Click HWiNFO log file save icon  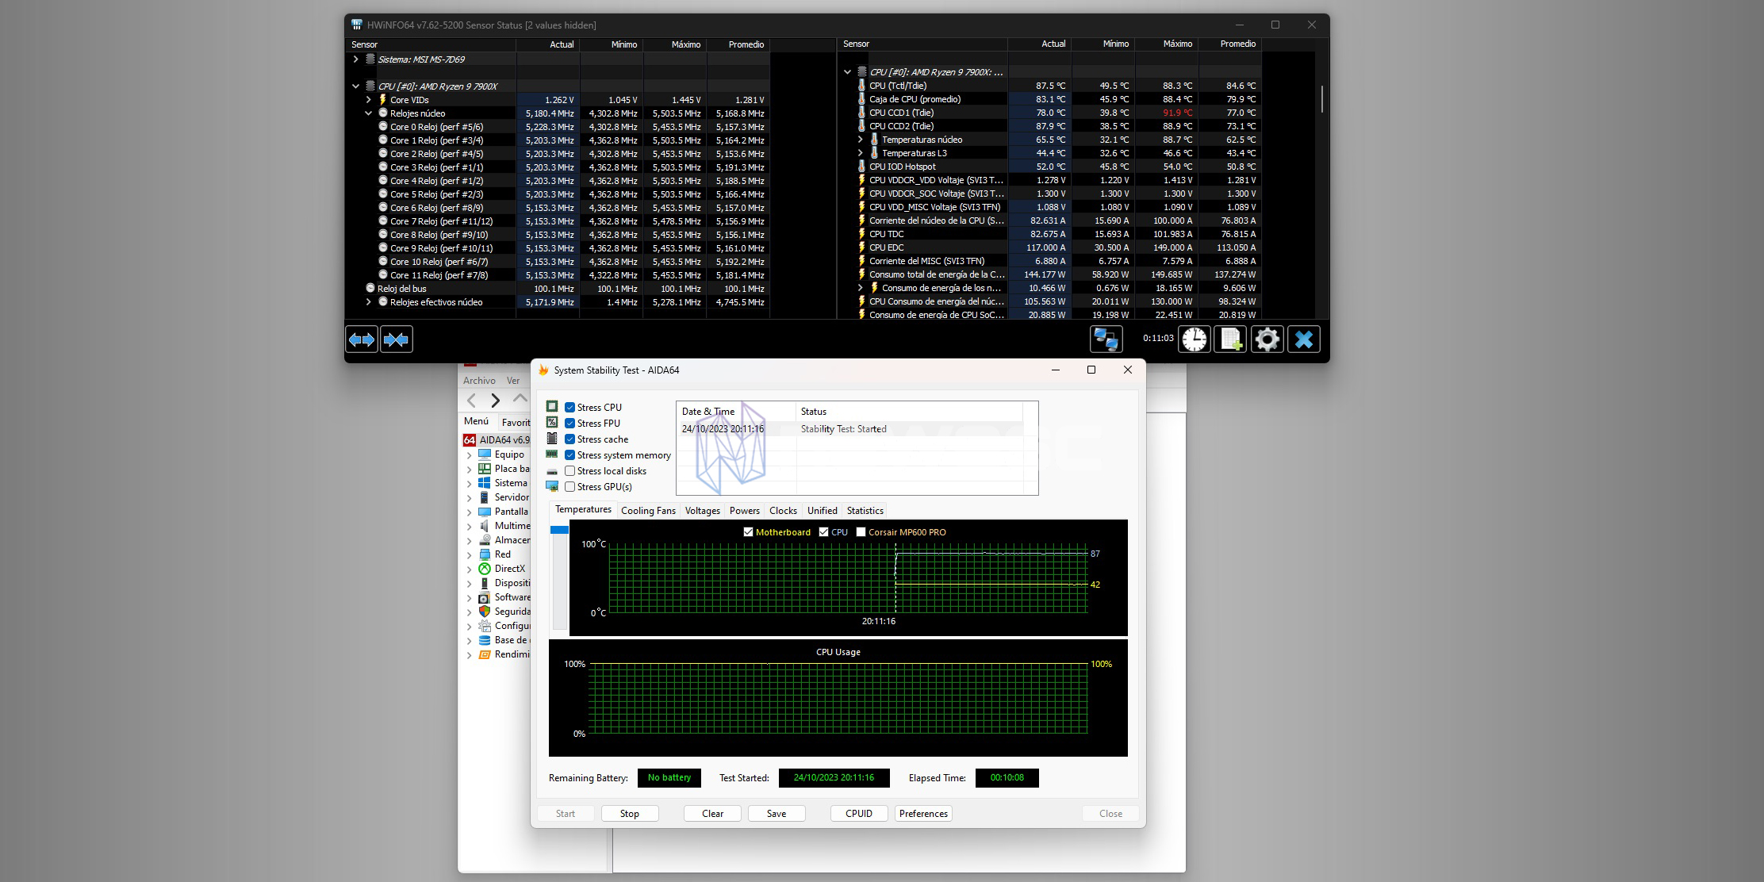tap(1231, 339)
